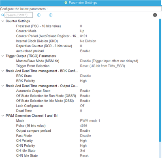162x158 pixels.
Task: Open Lock Configuration Off value
Action: (x=82, y=106)
